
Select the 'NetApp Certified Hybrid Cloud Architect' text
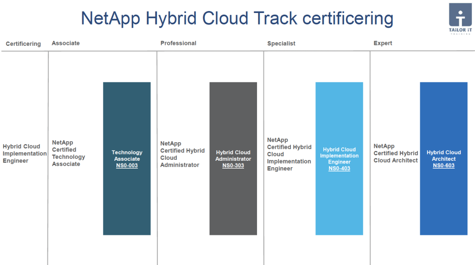tap(396, 153)
